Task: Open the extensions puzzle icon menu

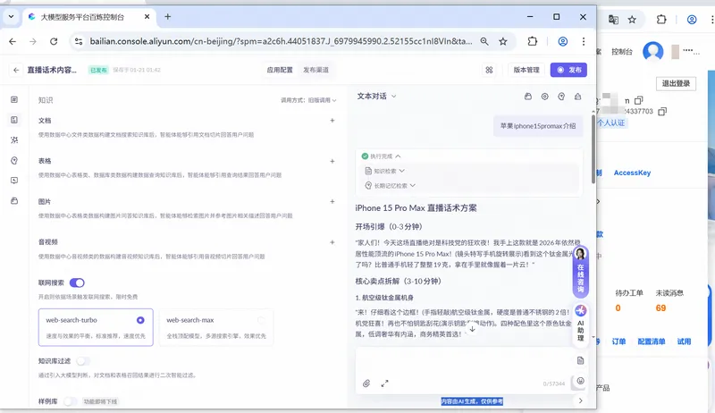Action: coord(532,41)
